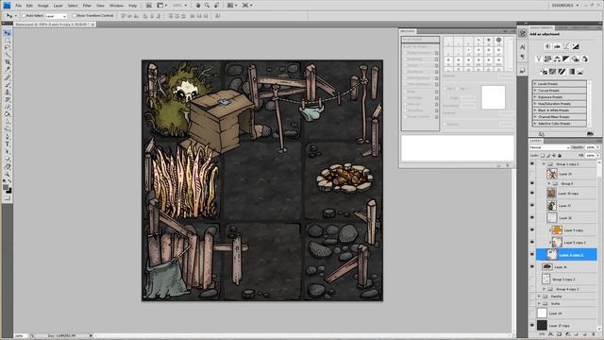Click Add layer mask icon
The image size is (604, 340).
click(560, 334)
